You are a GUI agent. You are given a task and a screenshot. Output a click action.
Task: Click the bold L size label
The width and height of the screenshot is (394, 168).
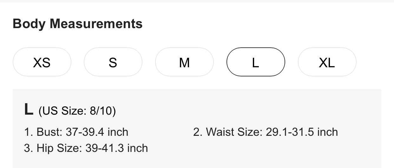click(x=29, y=110)
